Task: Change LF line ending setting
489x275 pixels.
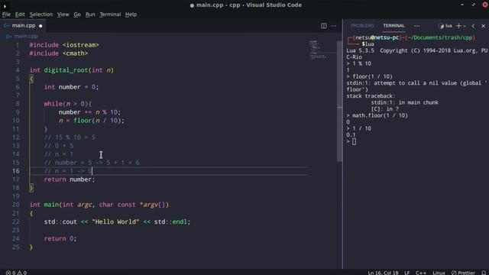Action: 407,273
